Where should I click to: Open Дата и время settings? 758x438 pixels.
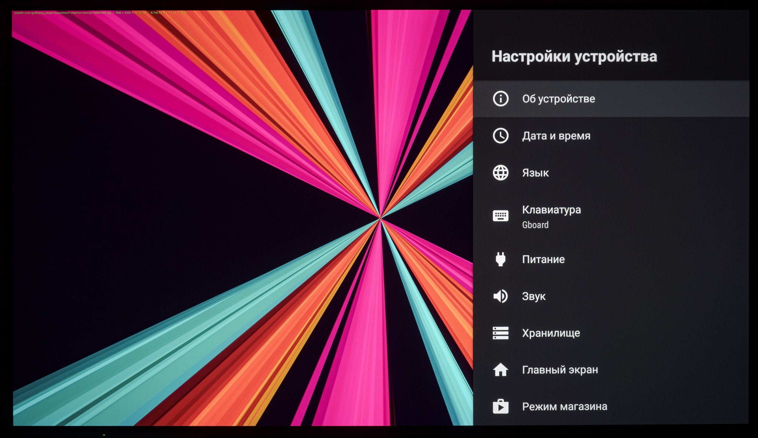click(x=611, y=136)
